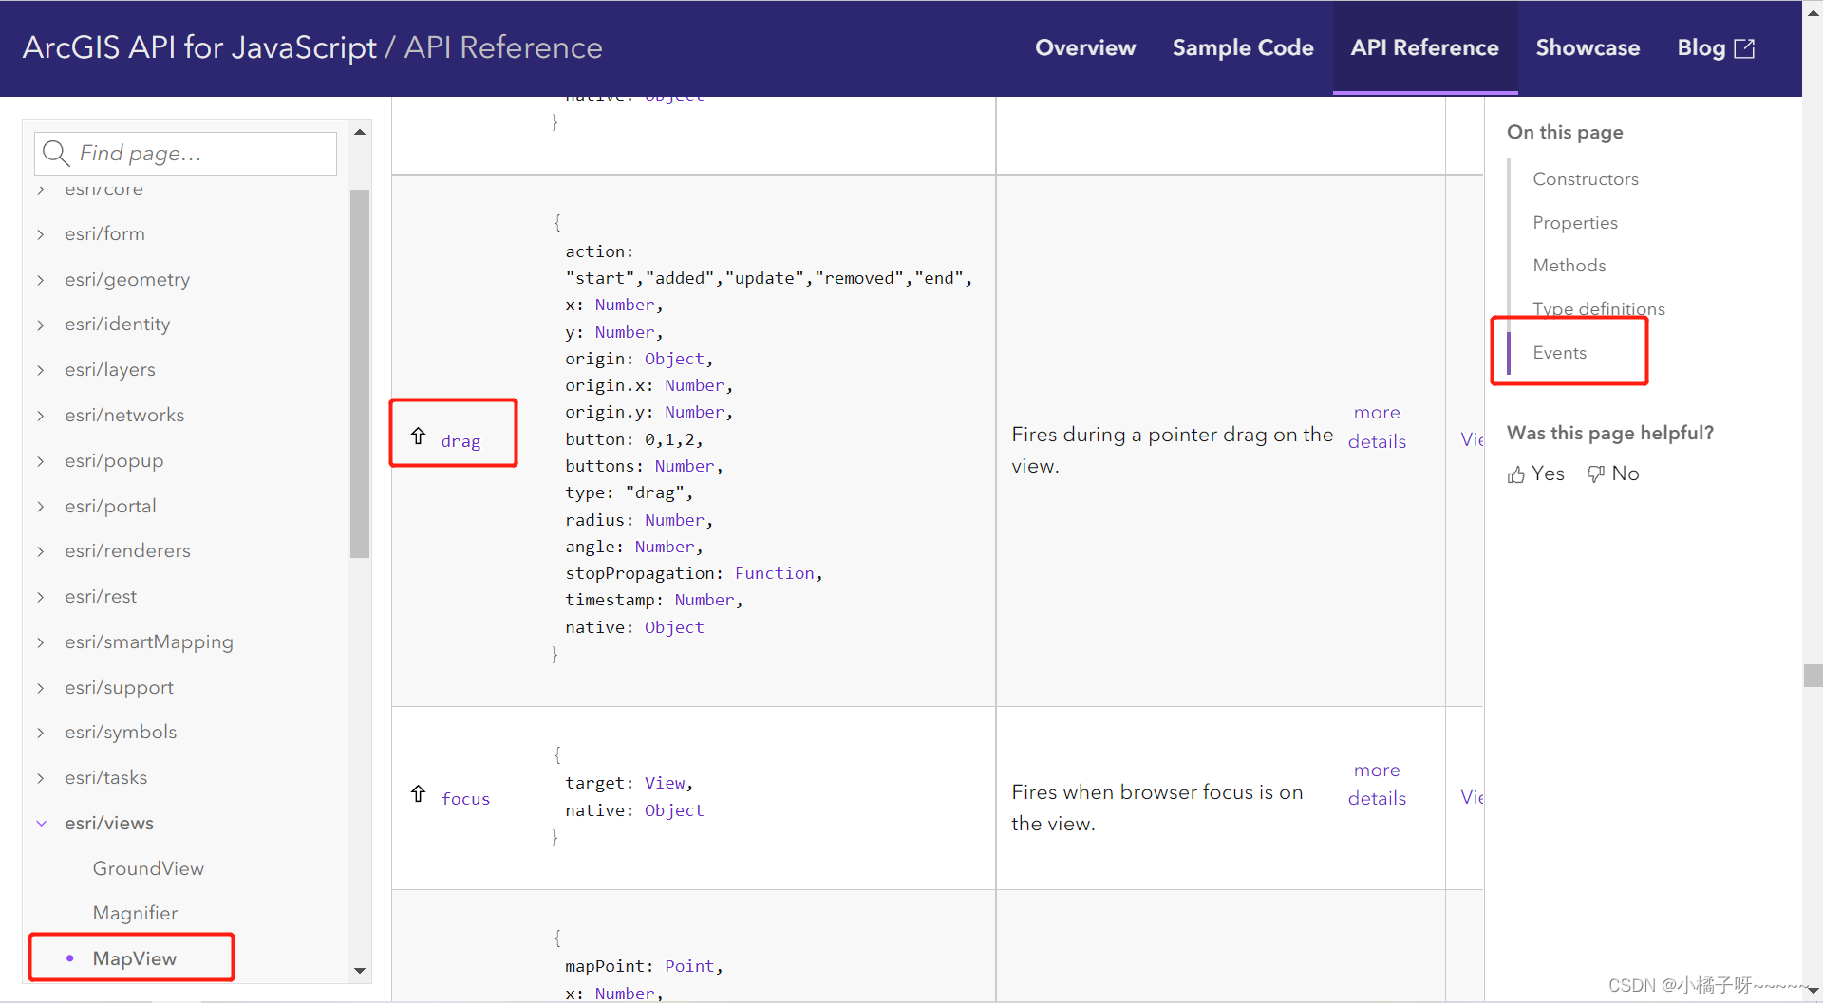
Task: Click Point type link for mapPoint
Action: [x=689, y=966]
